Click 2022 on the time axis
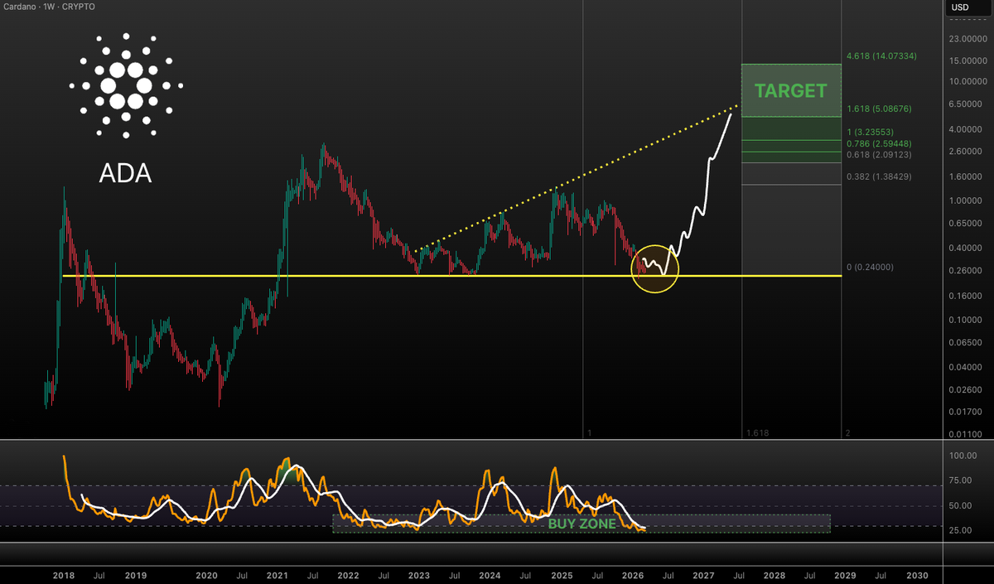This screenshot has width=994, height=584. click(x=348, y=574)
